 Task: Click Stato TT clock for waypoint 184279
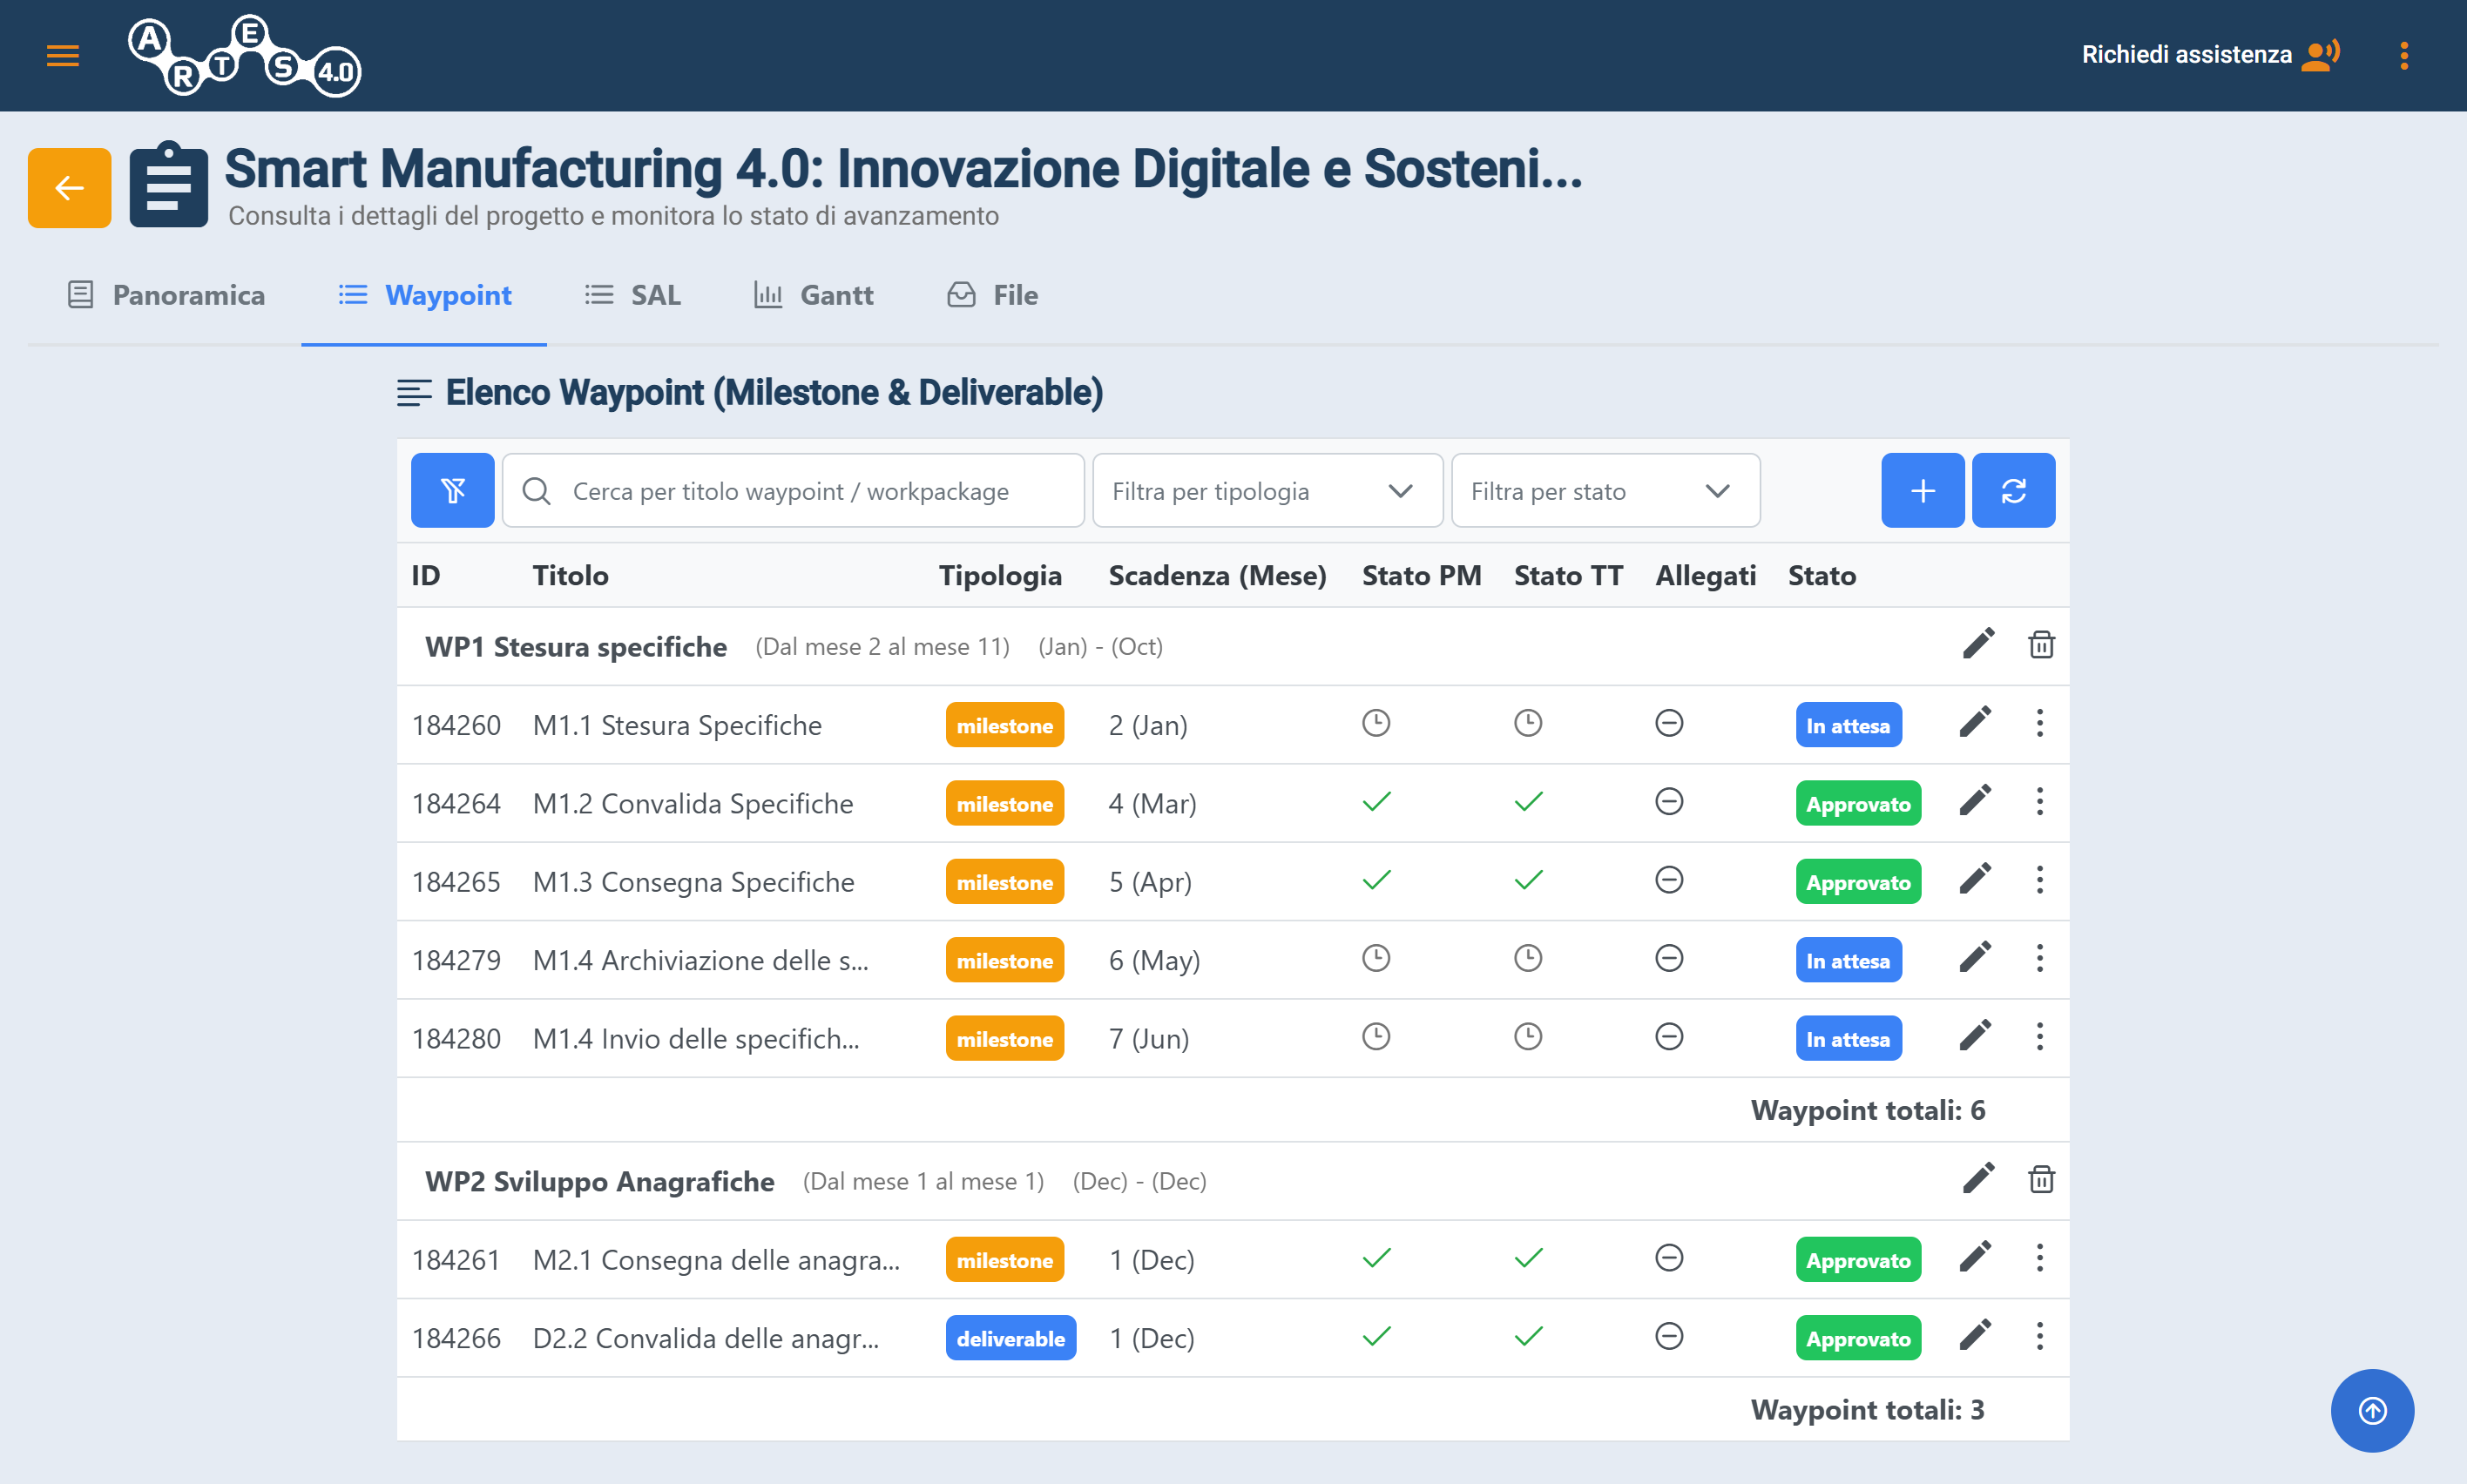[x=1528, y=958]
